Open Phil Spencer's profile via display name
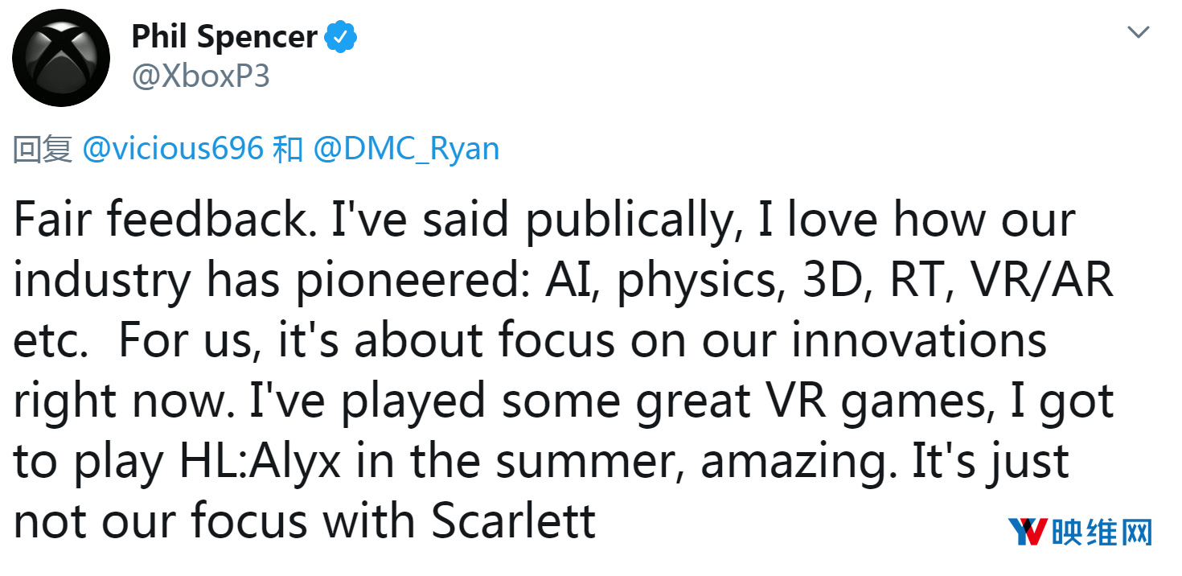This screenshot has height=576, width=1182. 224,37
